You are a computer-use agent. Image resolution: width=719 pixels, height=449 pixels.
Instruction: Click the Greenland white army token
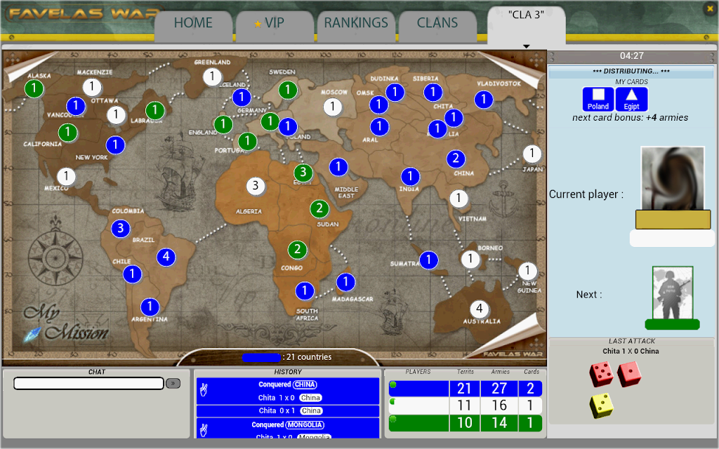tap(212, 76)
